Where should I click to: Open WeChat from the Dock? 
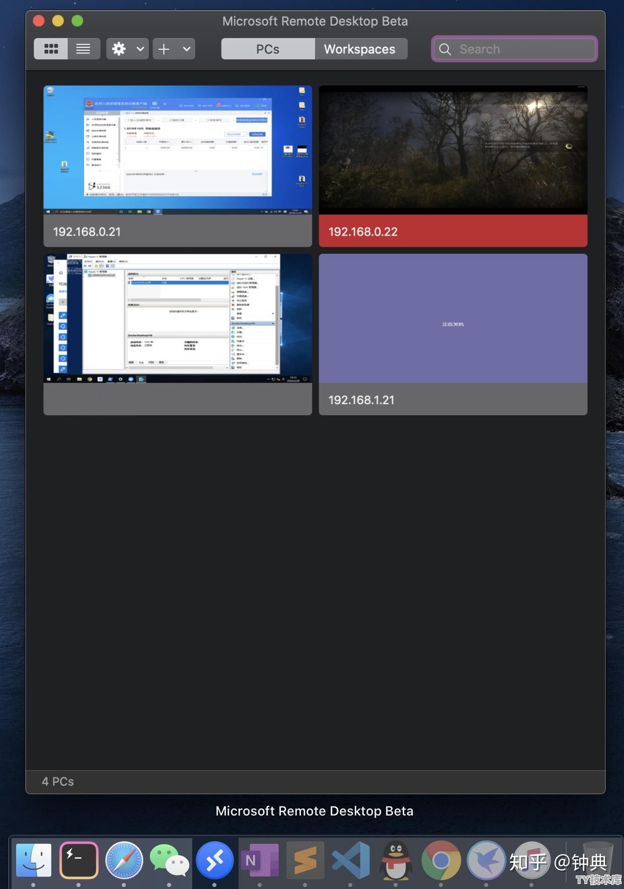169,860
